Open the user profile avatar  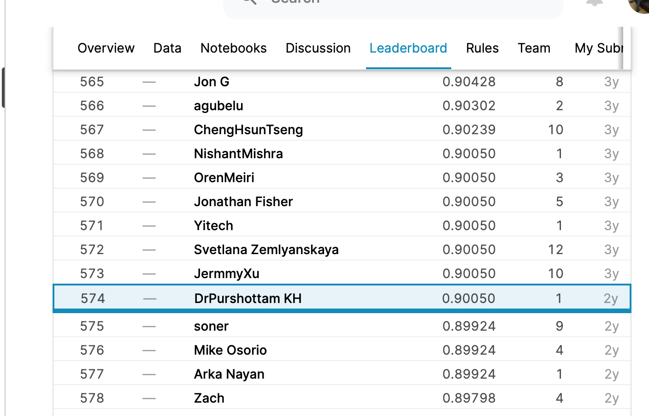[x=640, y=5]
